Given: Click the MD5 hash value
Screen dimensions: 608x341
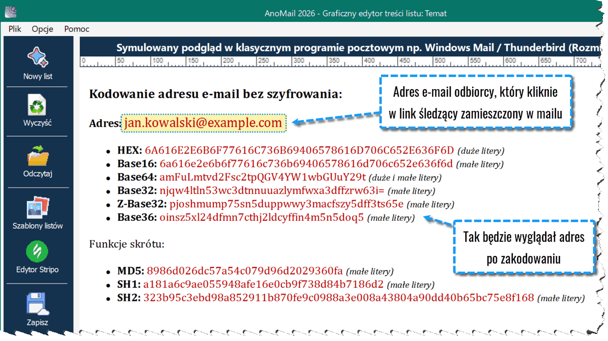Looking at the screenshot, I should pyautogui.click(x=245, y=271).
